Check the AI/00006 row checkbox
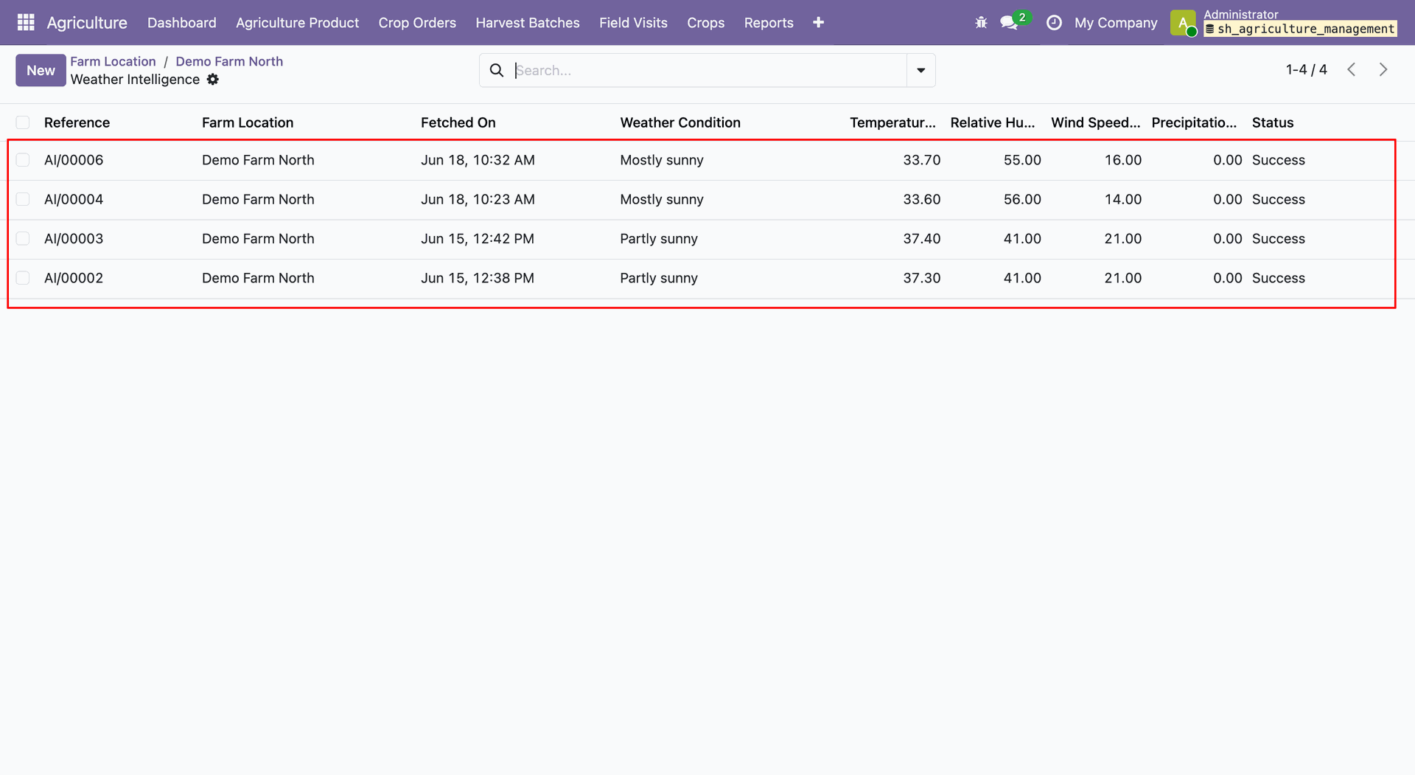 coord(23,160)
